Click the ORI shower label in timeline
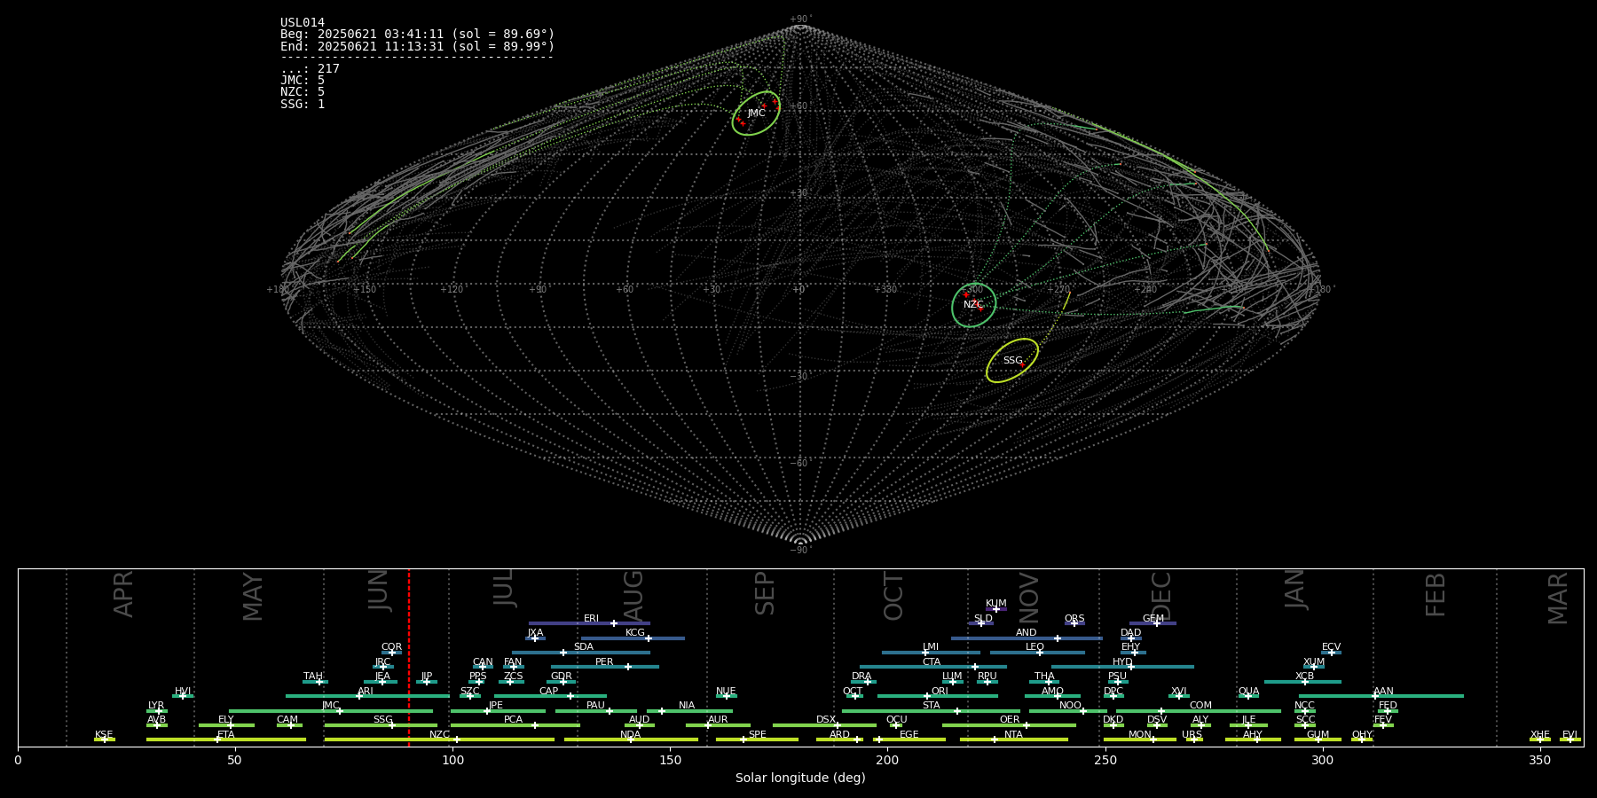This screenshot has width=1597, height=798. [940, 692]
